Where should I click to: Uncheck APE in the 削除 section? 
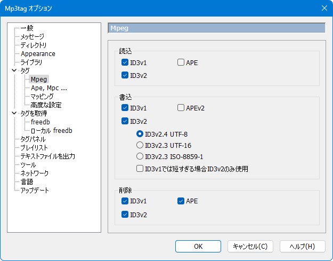tap(181, 201)
